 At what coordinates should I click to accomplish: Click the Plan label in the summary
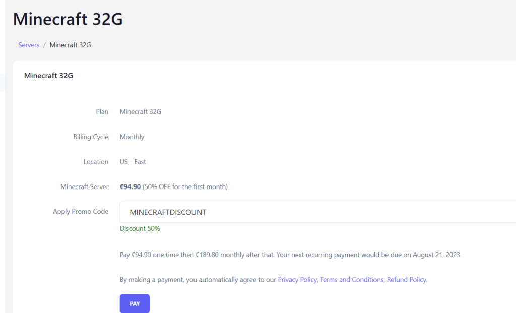tap(102, 111)
